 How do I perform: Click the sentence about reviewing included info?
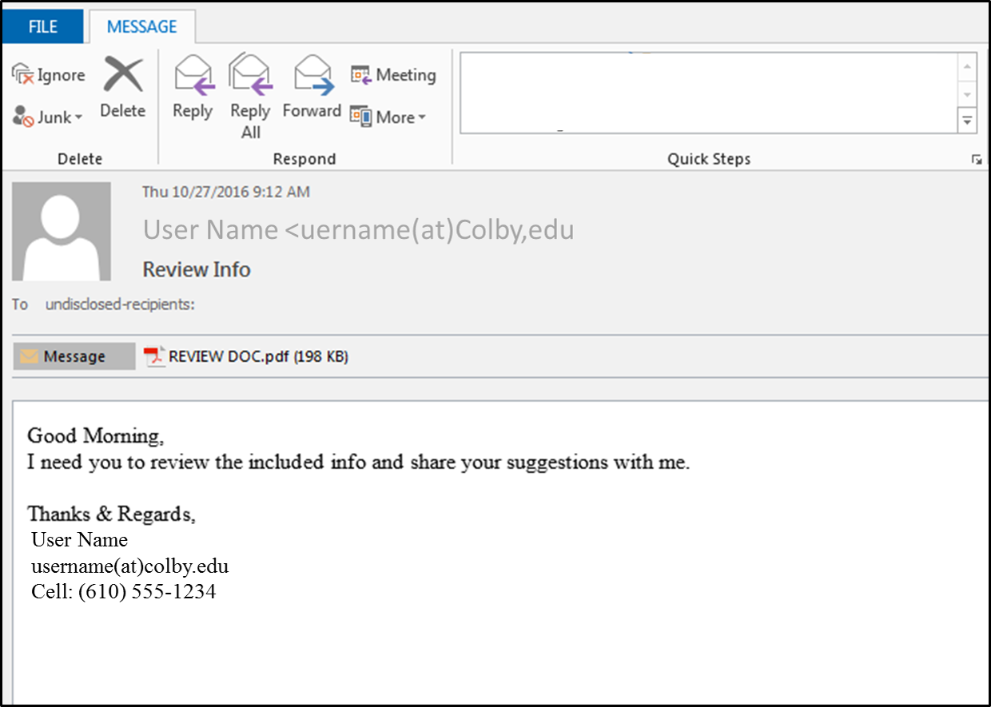click(x=358, y=462)
